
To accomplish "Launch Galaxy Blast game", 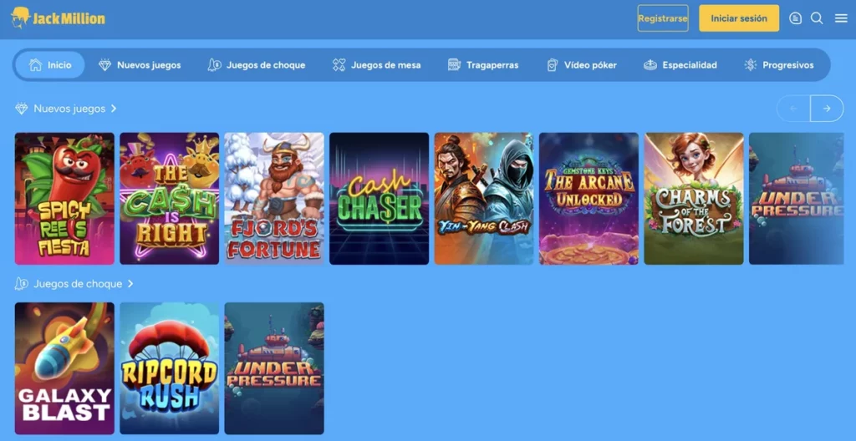I will coord(64,368).
